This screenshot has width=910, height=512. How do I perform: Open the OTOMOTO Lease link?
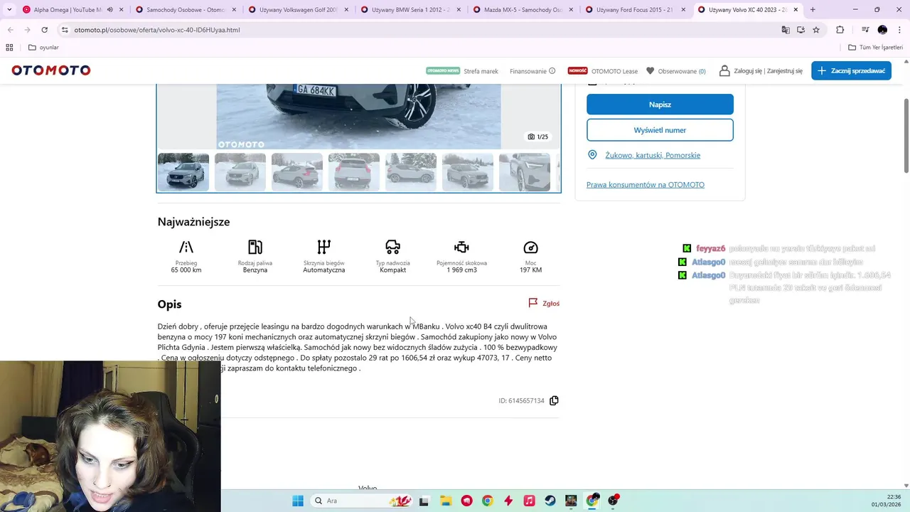pyautogui.click(x=614, y=71)
